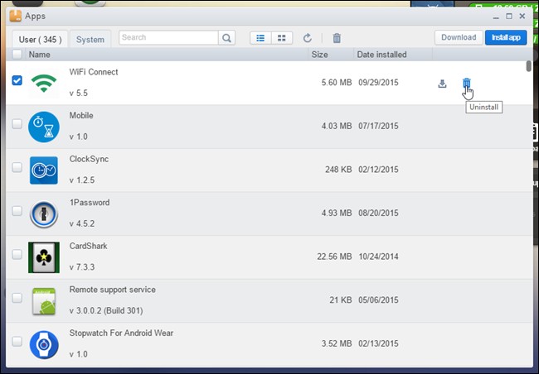Minimize the Apps window
This screenshot has height=374, width=539.
point(496,17)
